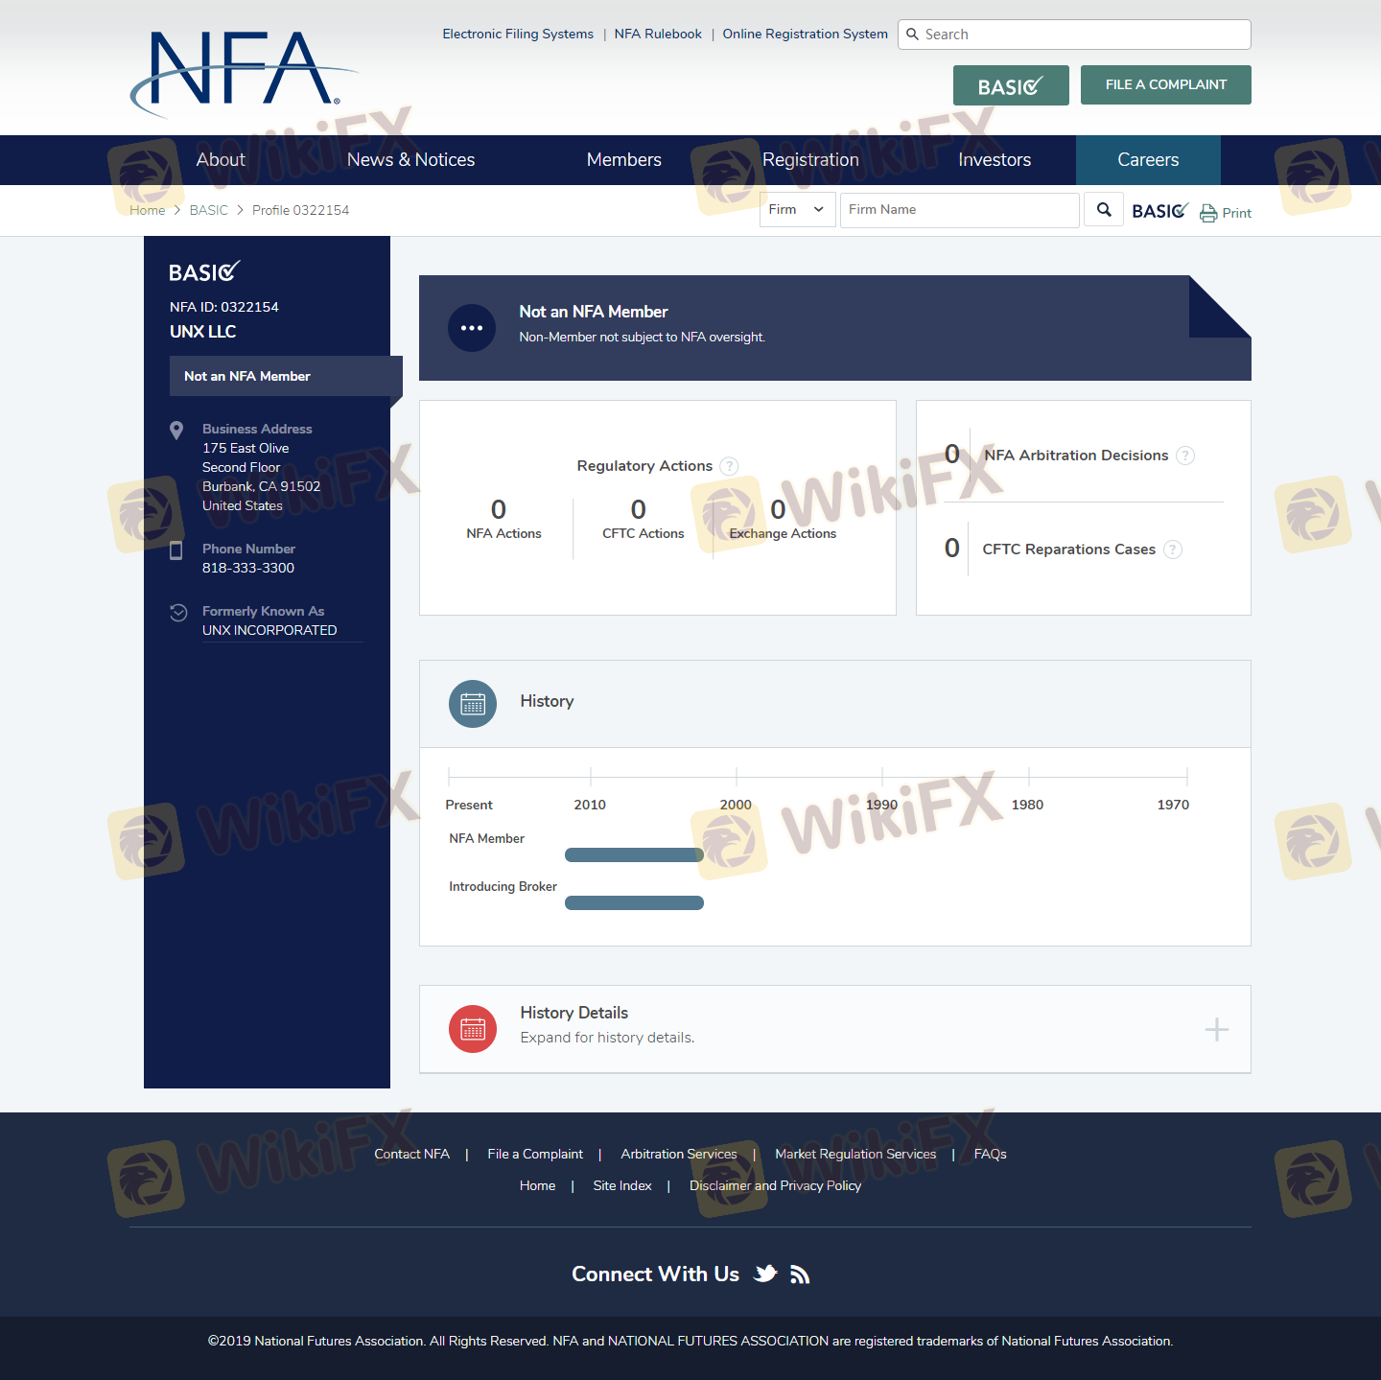Click the printer icon
The height and width of the screenshot is (1380, 1381).
1208,213
